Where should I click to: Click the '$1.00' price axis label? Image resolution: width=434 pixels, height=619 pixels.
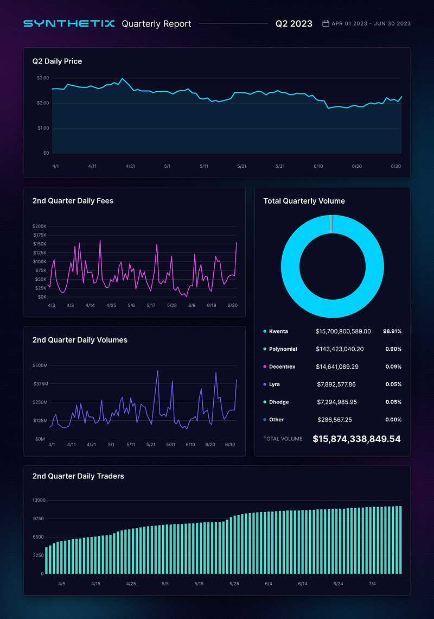point(43,128)
